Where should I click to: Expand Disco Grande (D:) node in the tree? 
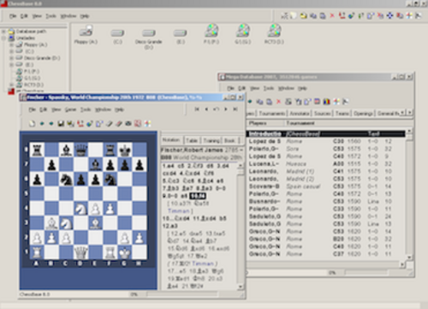[x=12, y=58]
